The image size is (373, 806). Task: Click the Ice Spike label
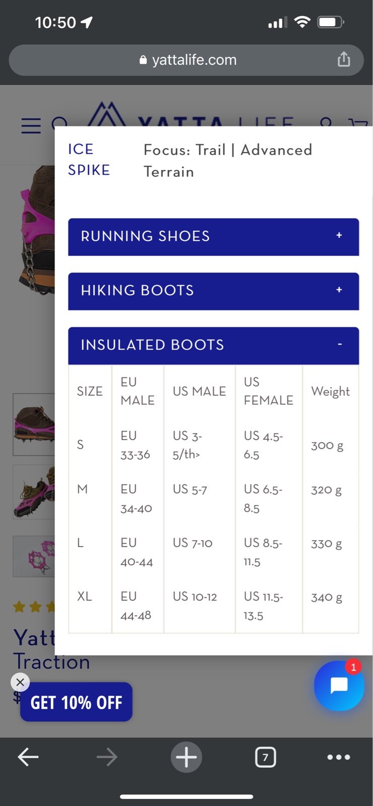89,160
